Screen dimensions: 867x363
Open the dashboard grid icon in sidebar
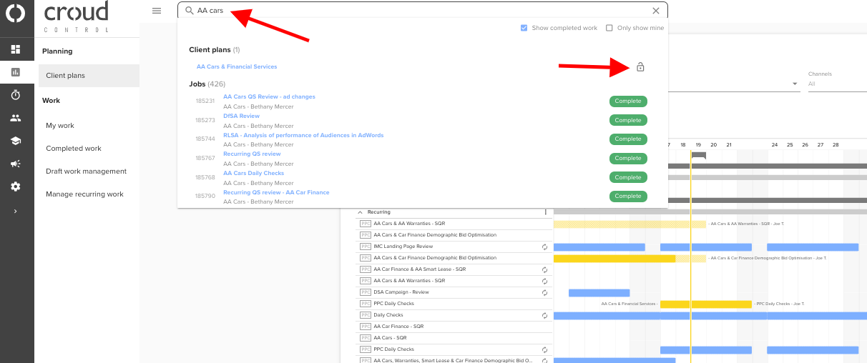16,49
